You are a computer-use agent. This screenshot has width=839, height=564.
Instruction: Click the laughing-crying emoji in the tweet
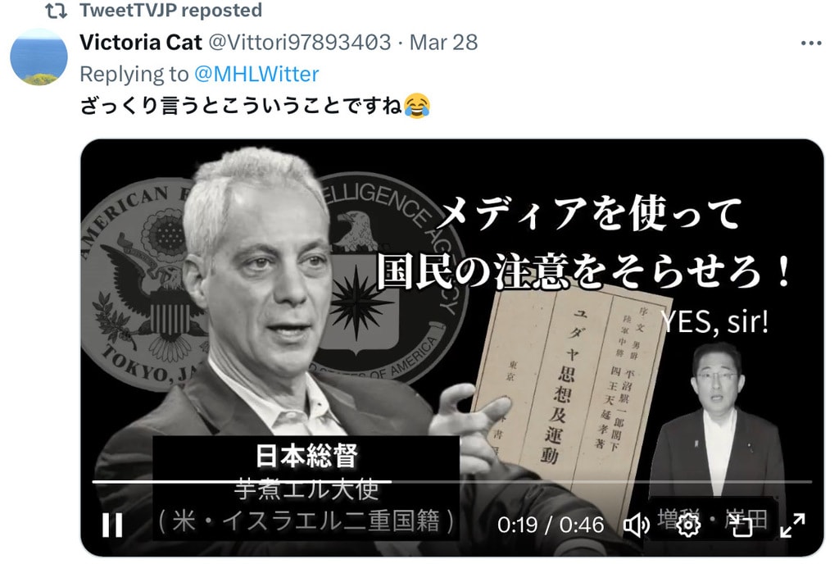pos(417,106)
